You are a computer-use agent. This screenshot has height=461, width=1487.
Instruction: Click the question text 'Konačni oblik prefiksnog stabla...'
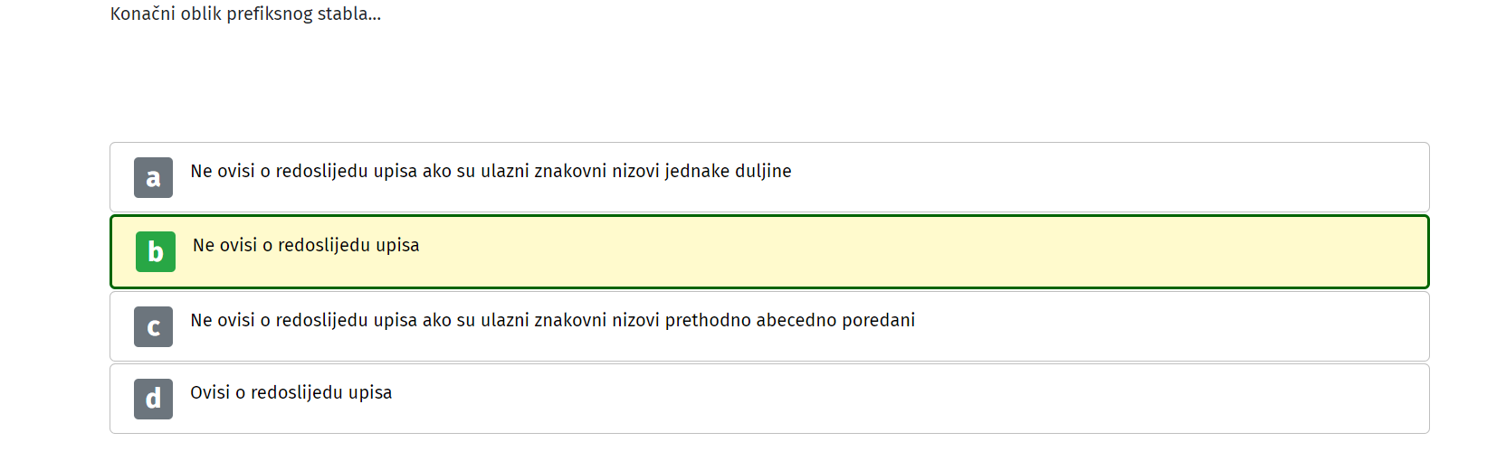[x=245, y=14]
